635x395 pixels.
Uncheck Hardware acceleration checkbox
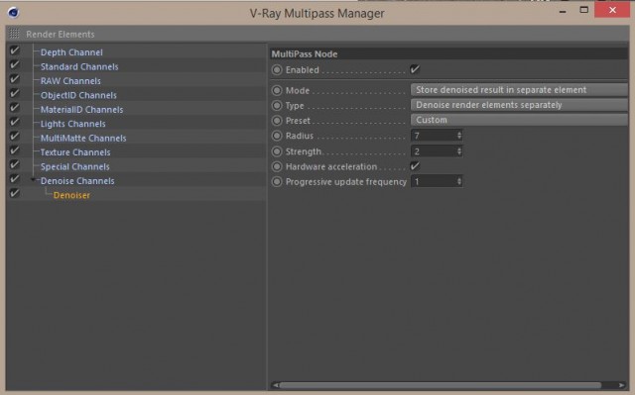tap(415, 166)
